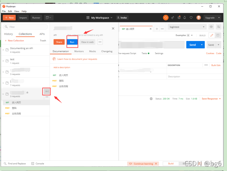Click the orange sync icon in header
The width and height of the screenshot is (227, 171).
point(166,18)
